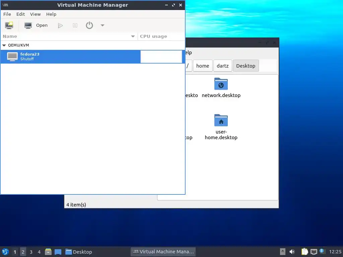Go to the home path in file manager

203,66
